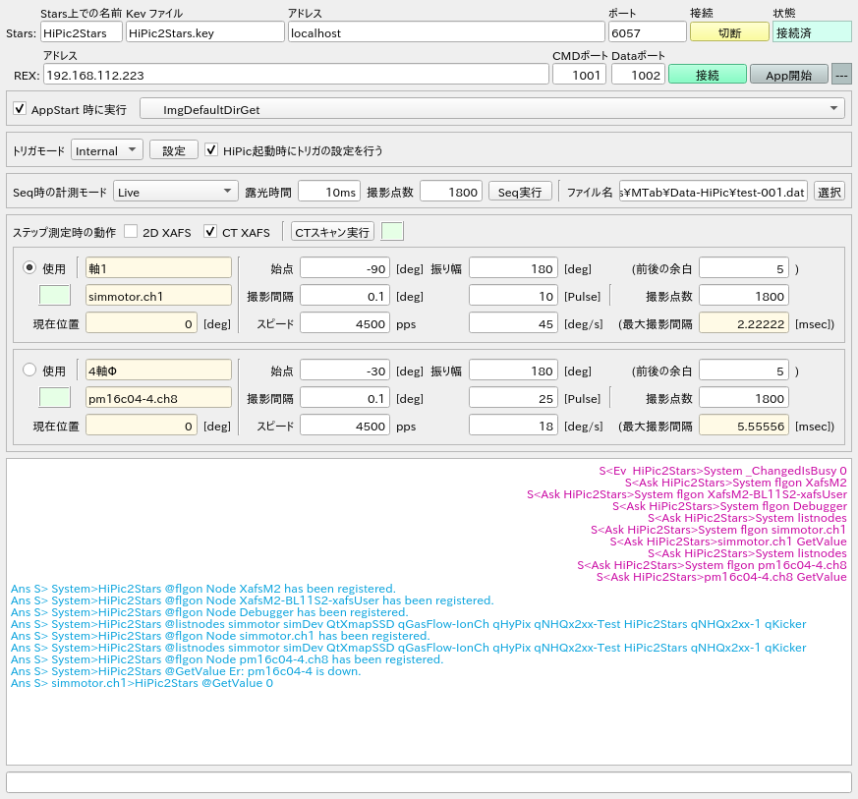Click the status indicator beside CTスキャン実行
The width and height of the screenshot is (858, 799).
(392, 232)
